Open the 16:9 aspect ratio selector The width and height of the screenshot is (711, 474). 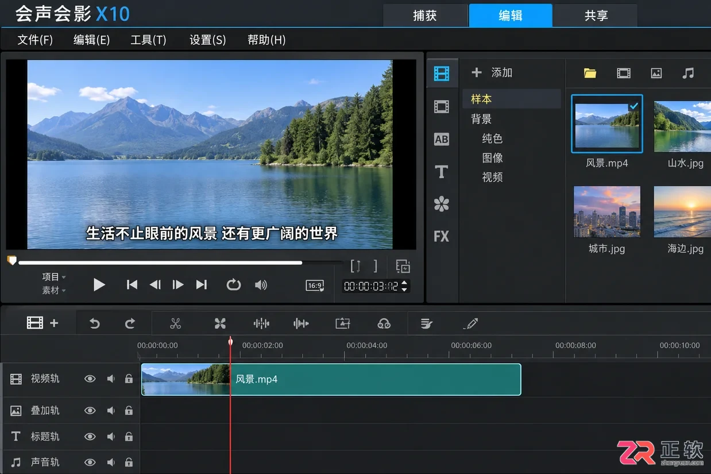tap(315, 285)
